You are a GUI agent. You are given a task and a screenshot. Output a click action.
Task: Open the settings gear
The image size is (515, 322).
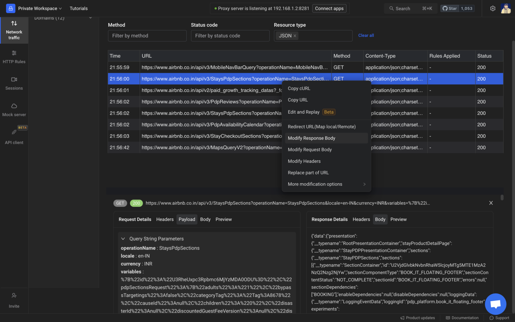coord(493,8)
